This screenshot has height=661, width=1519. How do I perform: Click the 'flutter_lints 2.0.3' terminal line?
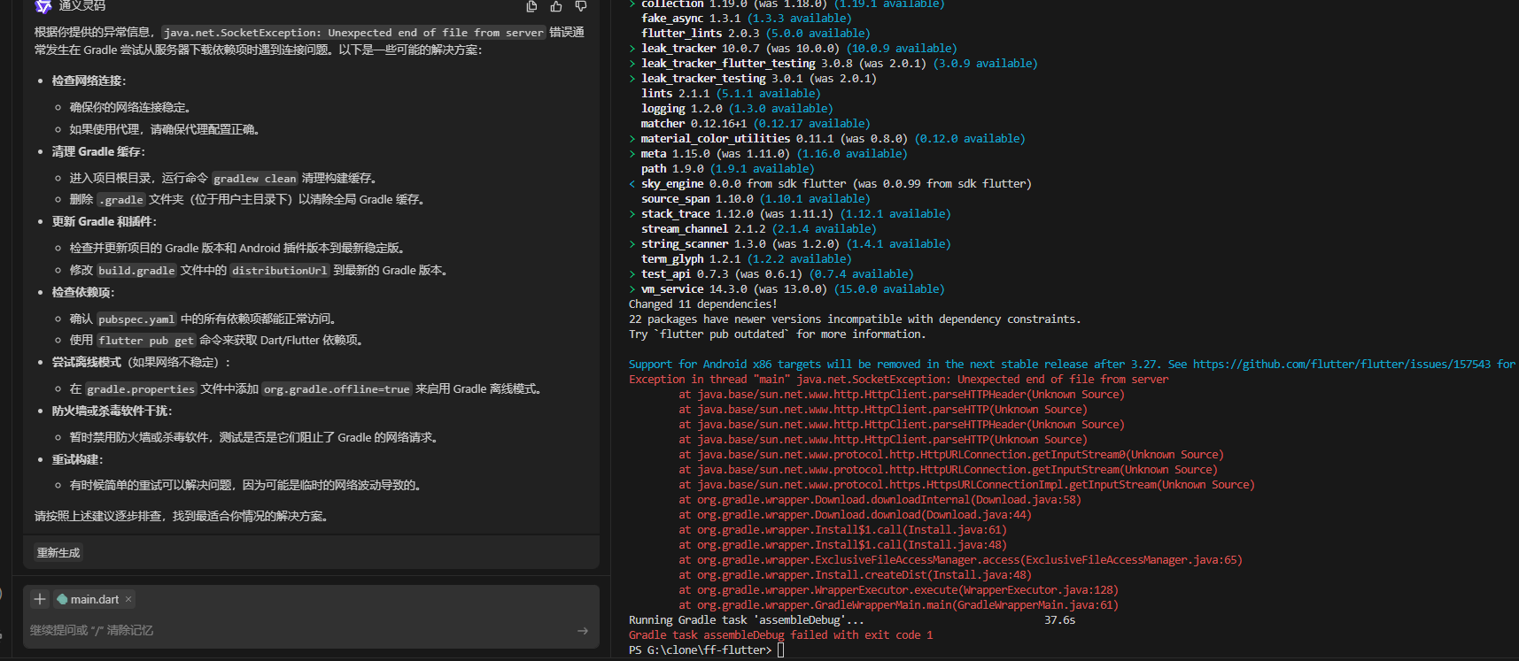click(756, 34)
